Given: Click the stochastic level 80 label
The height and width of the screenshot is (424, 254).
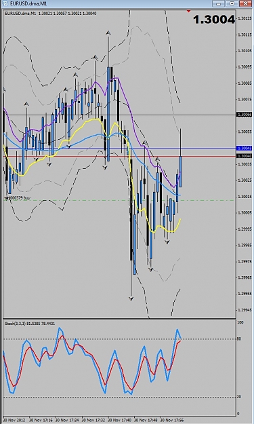Looking at the screenshot, I should (239, 339).
